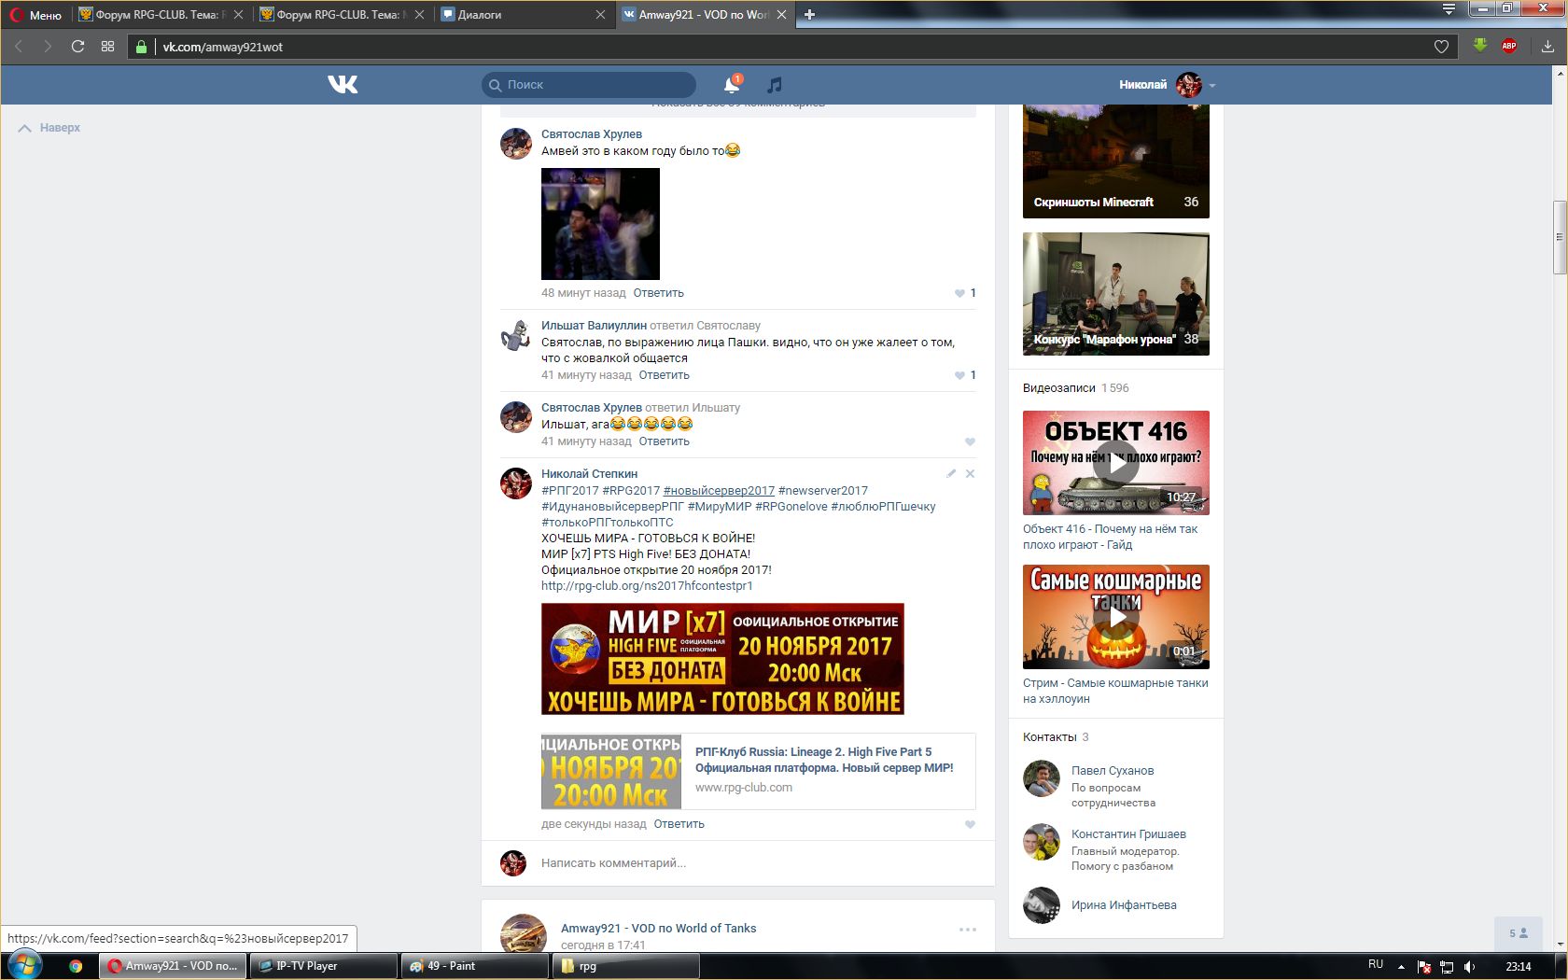
Task: Open the #новыйсервер2017 hashtag
Action: (719, 491)
